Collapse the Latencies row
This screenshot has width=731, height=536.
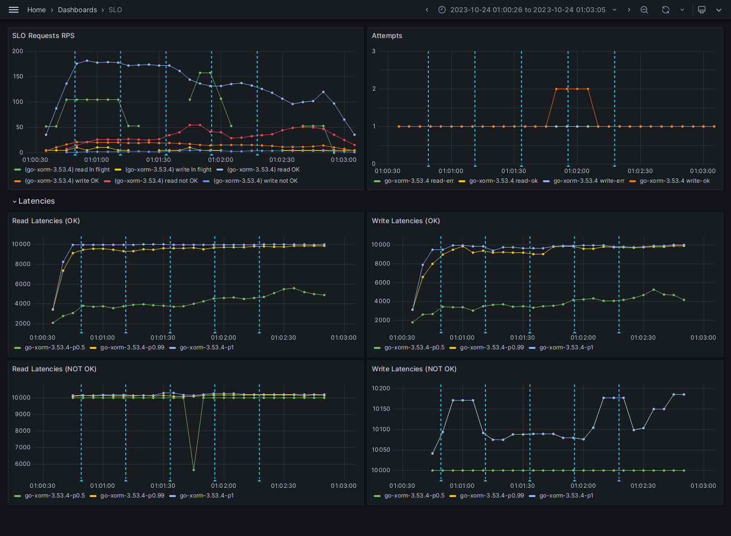point(15,201)
